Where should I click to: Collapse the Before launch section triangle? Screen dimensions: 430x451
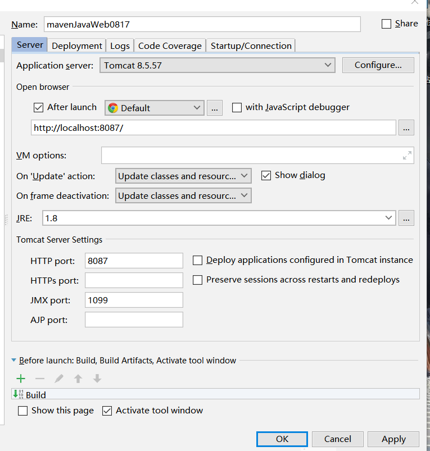pyautogui.click(x=13, y=360)
